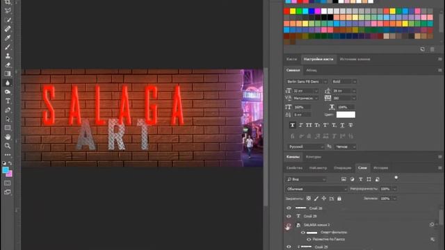Lock image pixels with brush icon

tap(316, 199)
